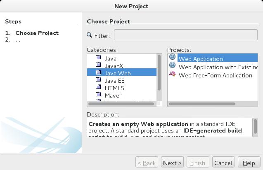Click the Web Free-Form Application icon
Viewport: 263px width, 170px height.
pyautogui.click(x=172, y=74)
